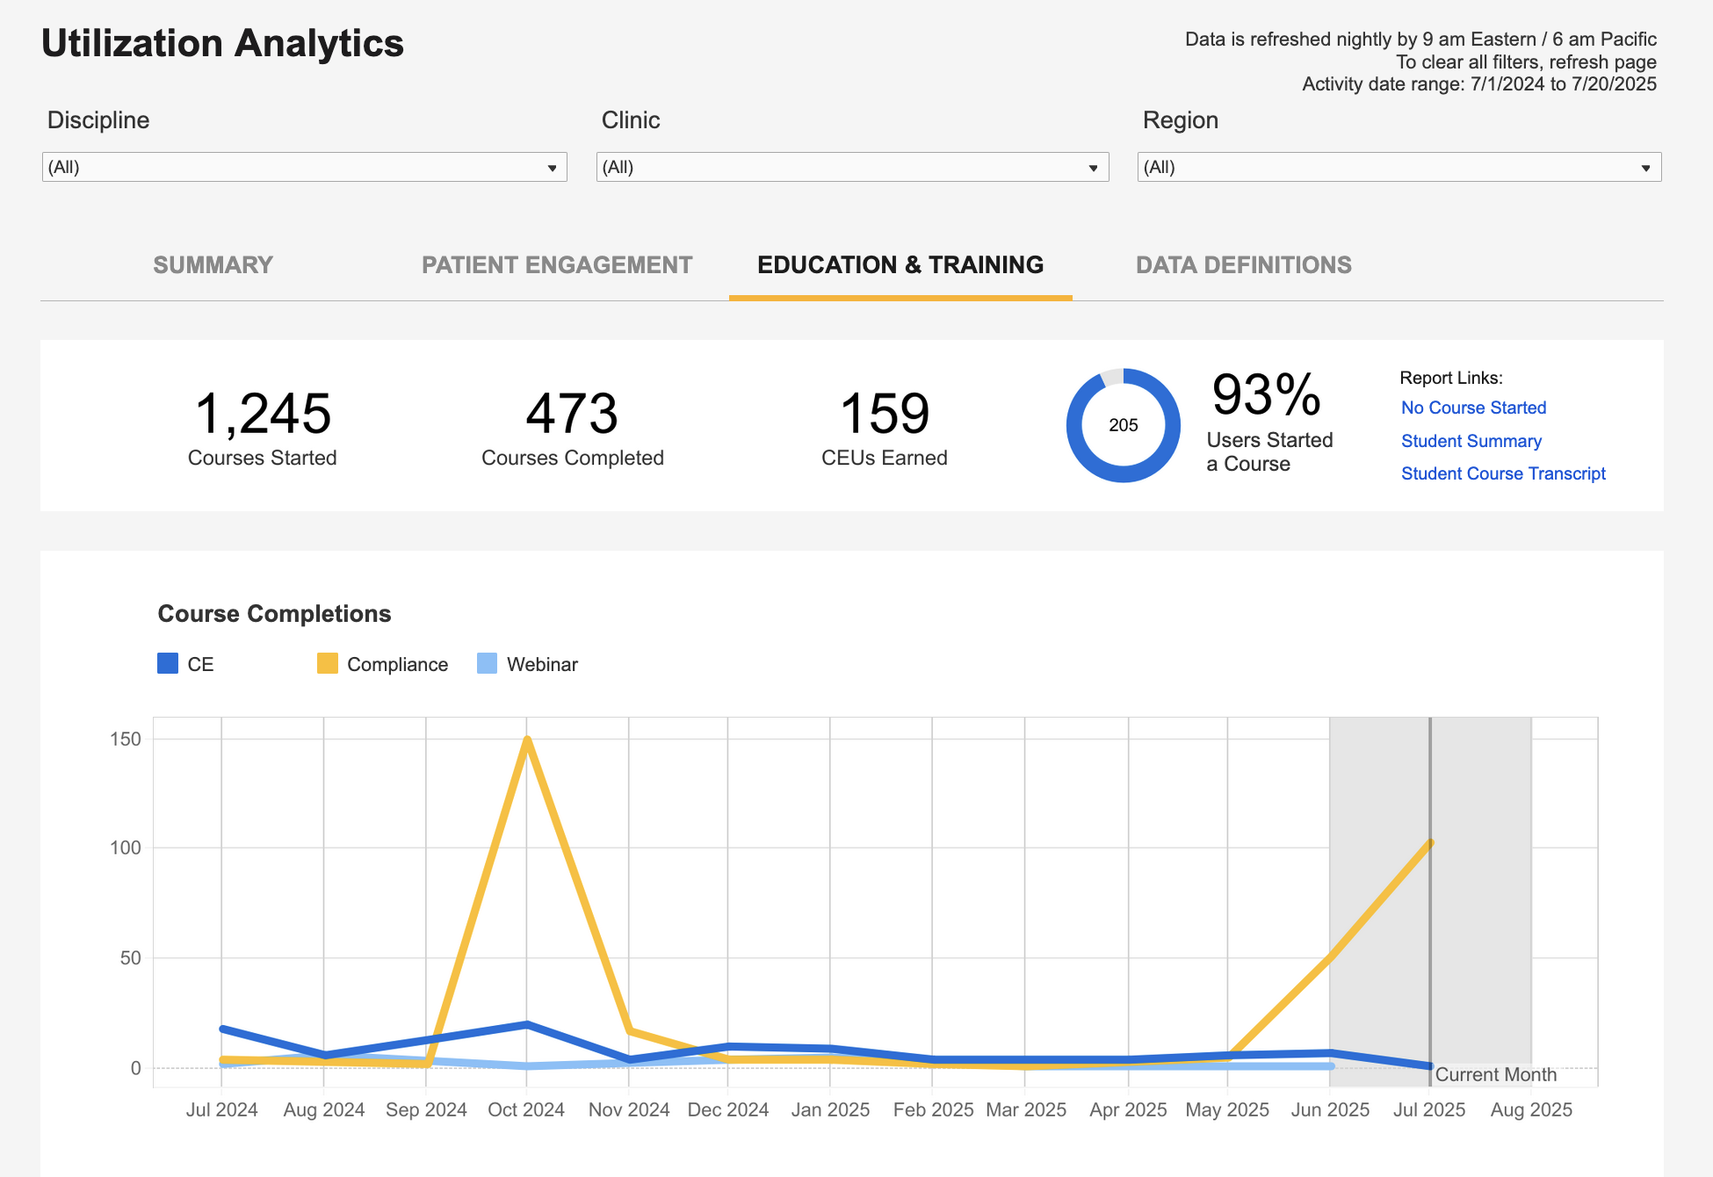Click the Activity date range text

pyautogui.click(x=1479, y=84)
